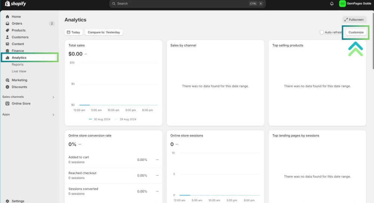Click the Online Store icon

pyautogui.click(x=7, y=103)
